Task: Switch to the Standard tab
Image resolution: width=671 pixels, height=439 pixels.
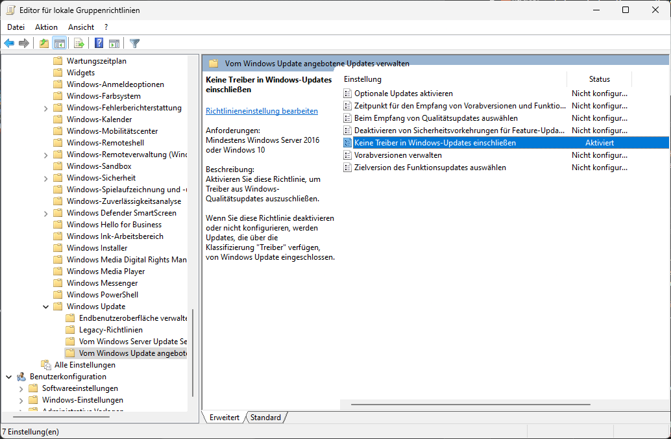Action: (x=265, y=418)
